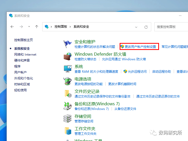
Task: Click the shield icon beside 允许远程访问
Action: pyautogui.click(x=125, y=71)
